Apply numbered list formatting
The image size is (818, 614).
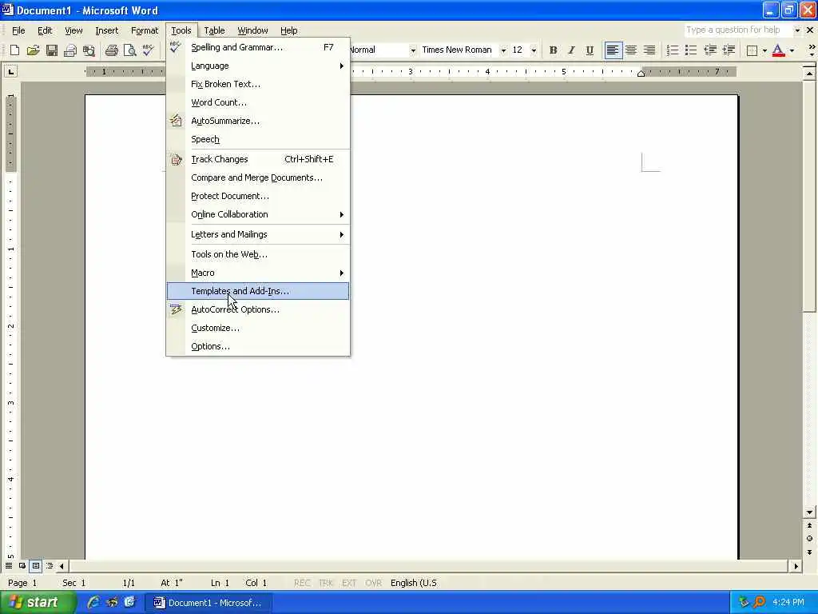[673, 50]
